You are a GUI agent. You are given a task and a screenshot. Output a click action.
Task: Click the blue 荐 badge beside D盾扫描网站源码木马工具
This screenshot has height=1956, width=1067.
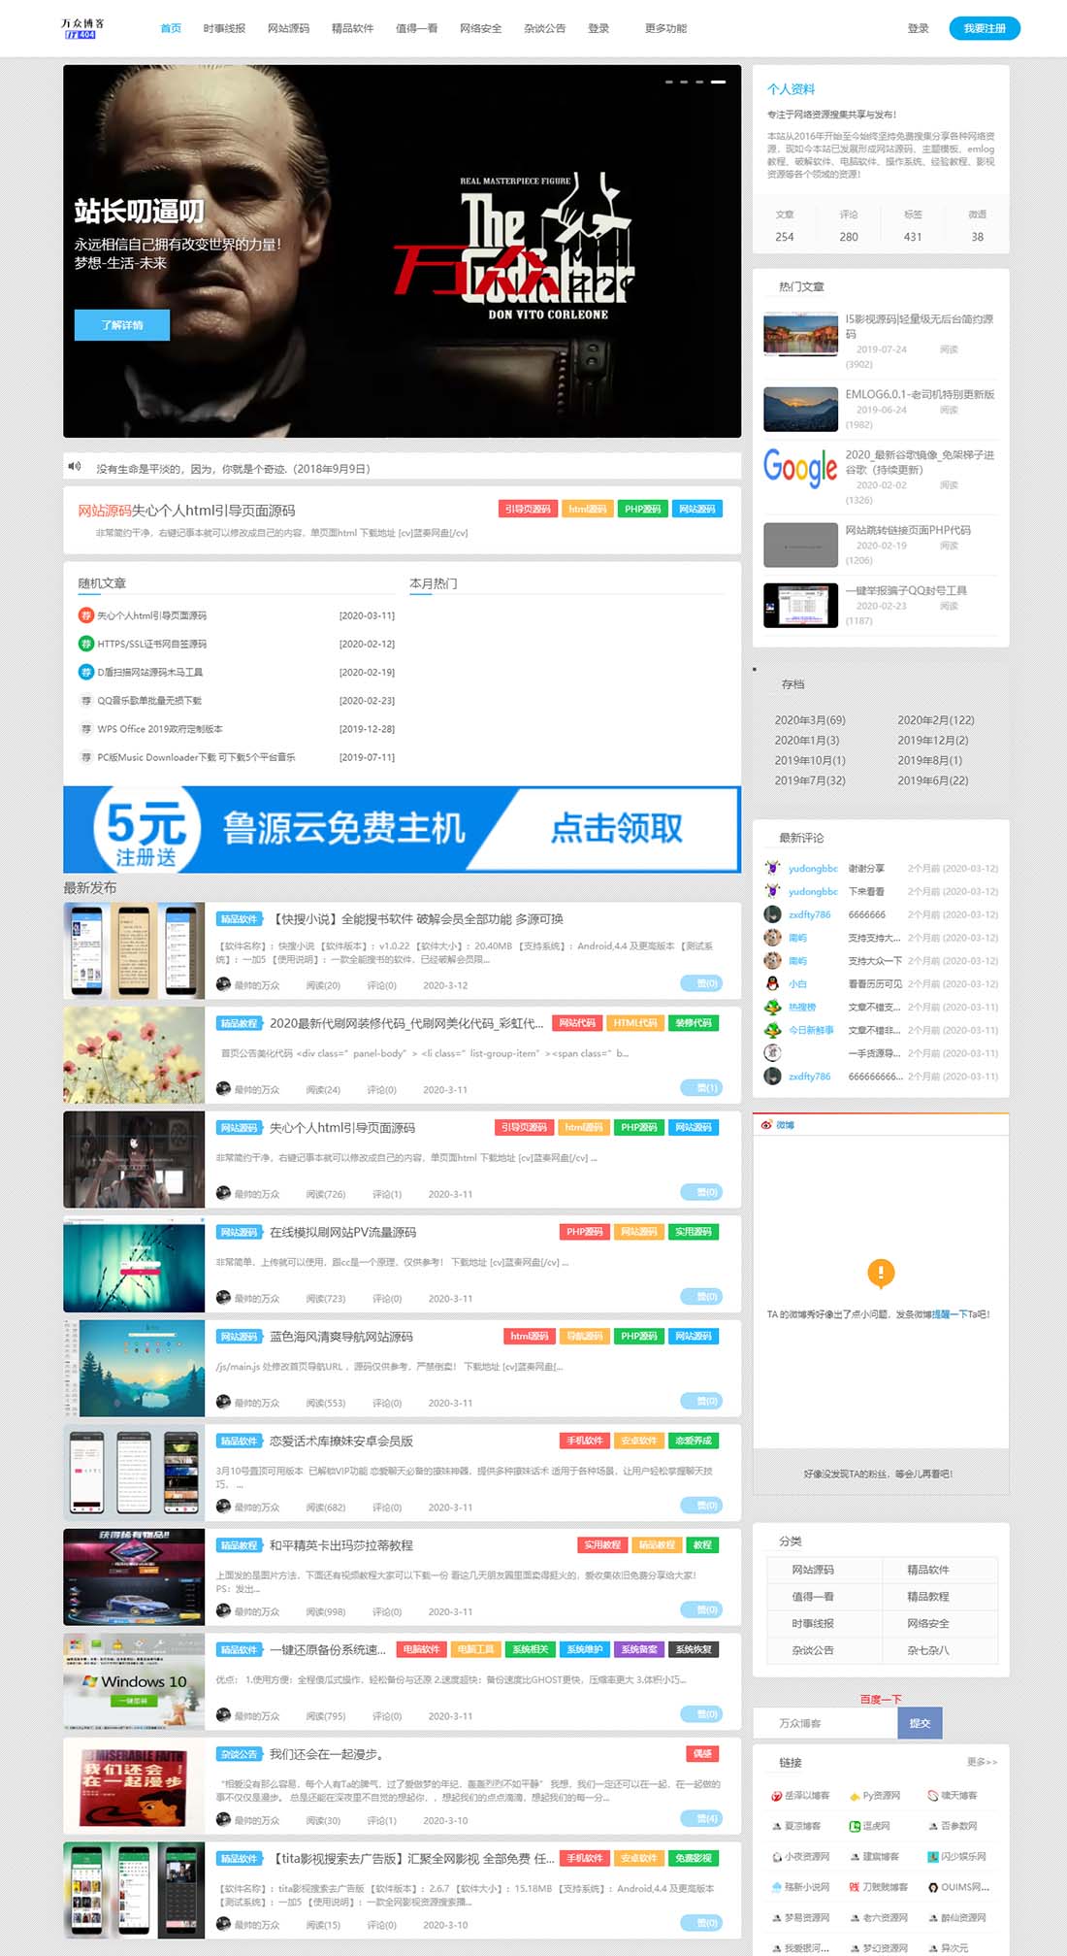[85, 672]
